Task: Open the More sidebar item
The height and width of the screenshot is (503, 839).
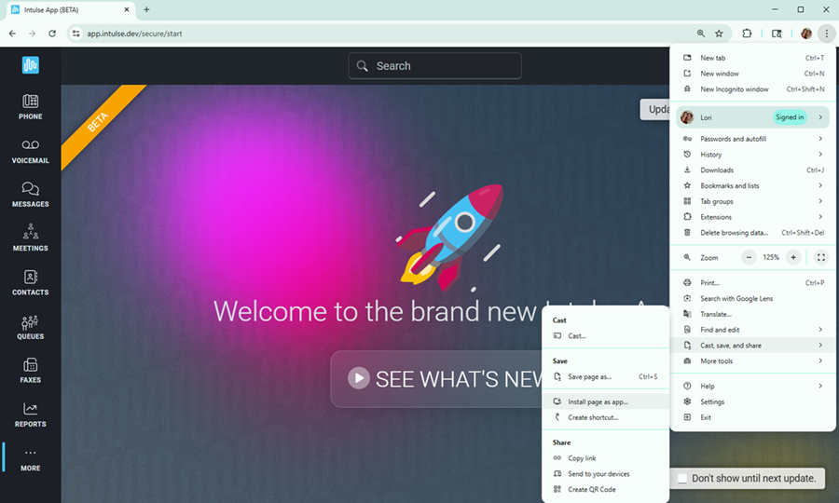Action: pos(31,459)
